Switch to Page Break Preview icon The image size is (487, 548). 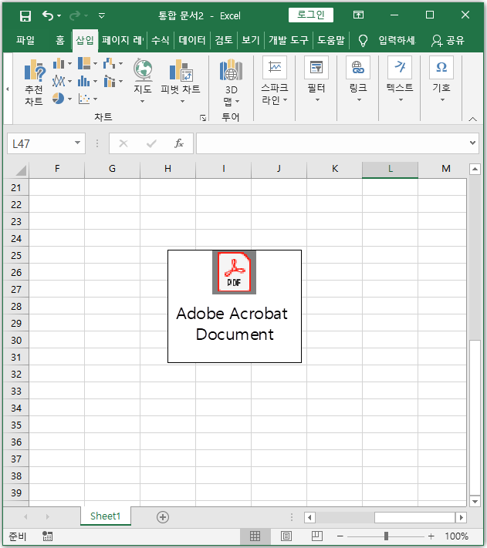pos(317,536)
